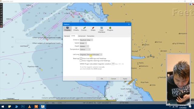Open the Display options section
The image size is (194, 109).
(67, 29)
